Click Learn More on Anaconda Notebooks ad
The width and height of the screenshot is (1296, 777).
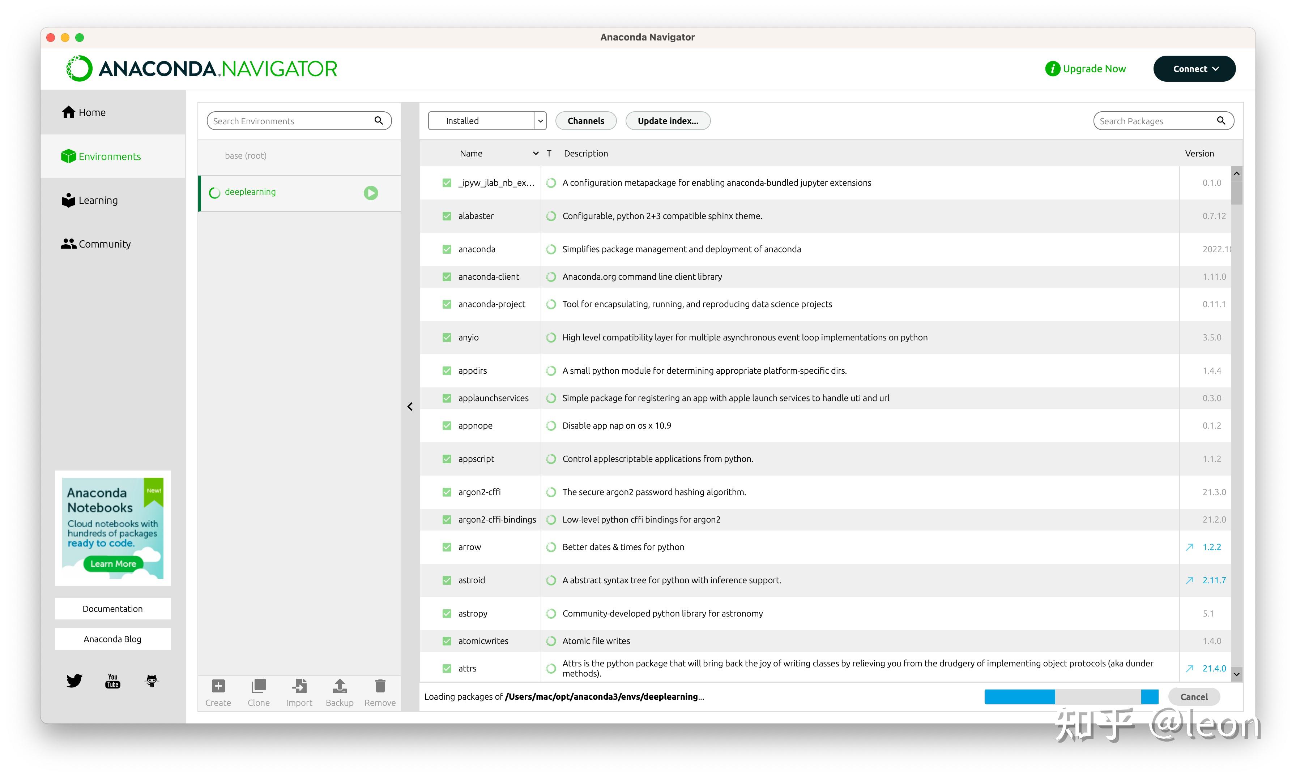tap(113, 564)
